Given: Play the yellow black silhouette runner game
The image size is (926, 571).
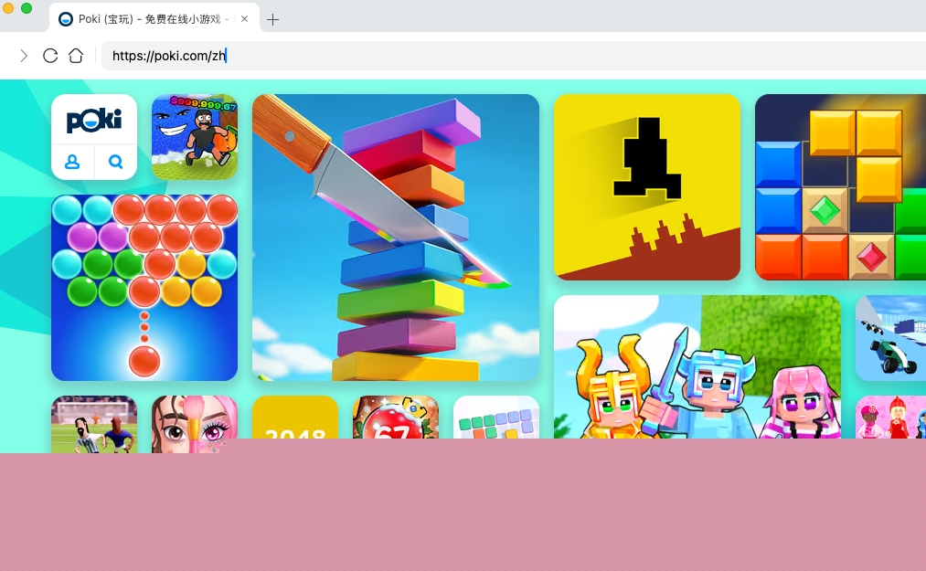Looking at the screenshot, I should point(646,186).
